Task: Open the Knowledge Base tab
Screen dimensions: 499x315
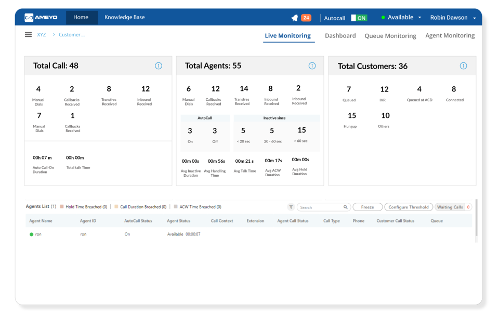Action: click(x=124, y=17)
